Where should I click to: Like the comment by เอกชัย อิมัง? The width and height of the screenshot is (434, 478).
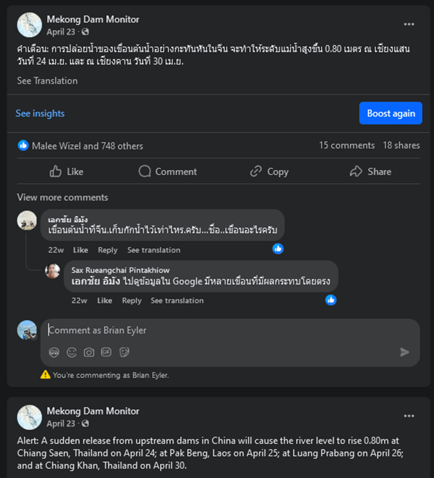(x=80, y=250)
